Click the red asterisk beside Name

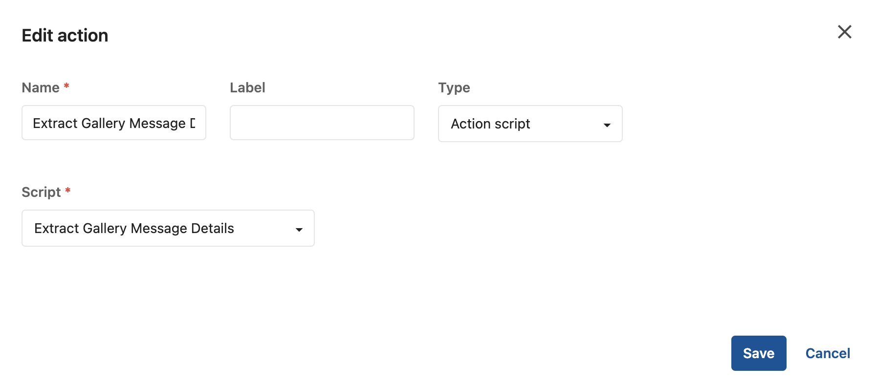click(x=66, y=86)
